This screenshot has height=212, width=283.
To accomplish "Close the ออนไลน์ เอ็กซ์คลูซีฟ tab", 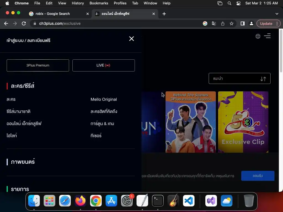I will pos(154,14).
